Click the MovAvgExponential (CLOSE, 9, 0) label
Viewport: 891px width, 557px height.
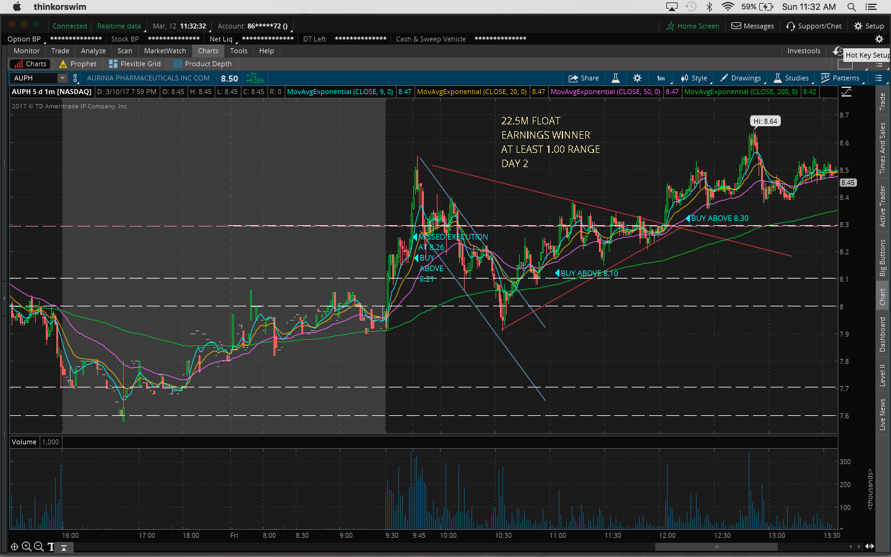click(340, 92)
